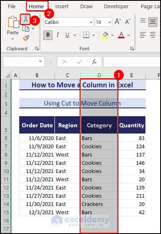The width and height of the screenshot is (161, 234).
Task: Switch to the Developer tab
Action: tap(116, 7)
